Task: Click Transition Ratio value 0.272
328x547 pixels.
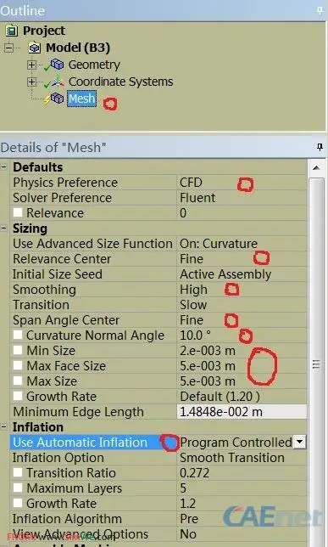Action: click(x=194, y=473)
